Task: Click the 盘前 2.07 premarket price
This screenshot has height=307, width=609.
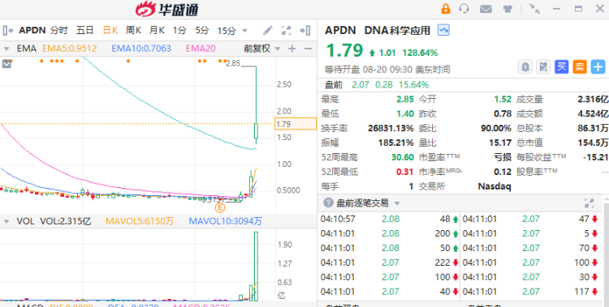Action: (x=361, y=84)
